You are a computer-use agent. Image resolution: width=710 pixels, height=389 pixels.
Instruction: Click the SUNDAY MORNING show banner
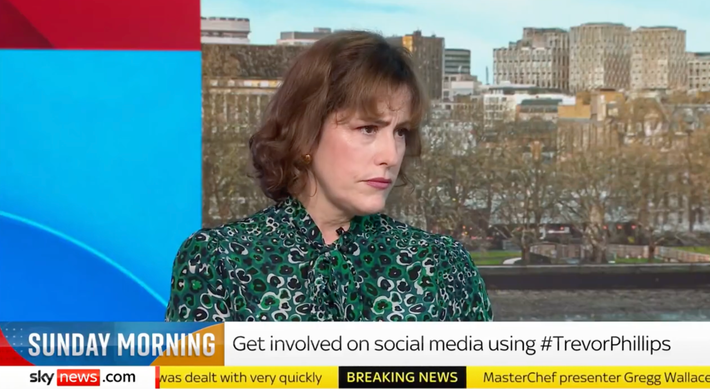pyautogui.click(x=111, y=345)
